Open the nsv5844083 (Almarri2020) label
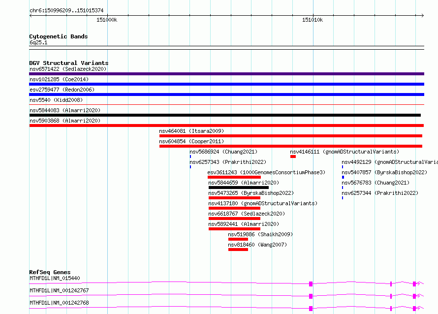The width and height of the screenshot is (438, 314). point(65,110)
